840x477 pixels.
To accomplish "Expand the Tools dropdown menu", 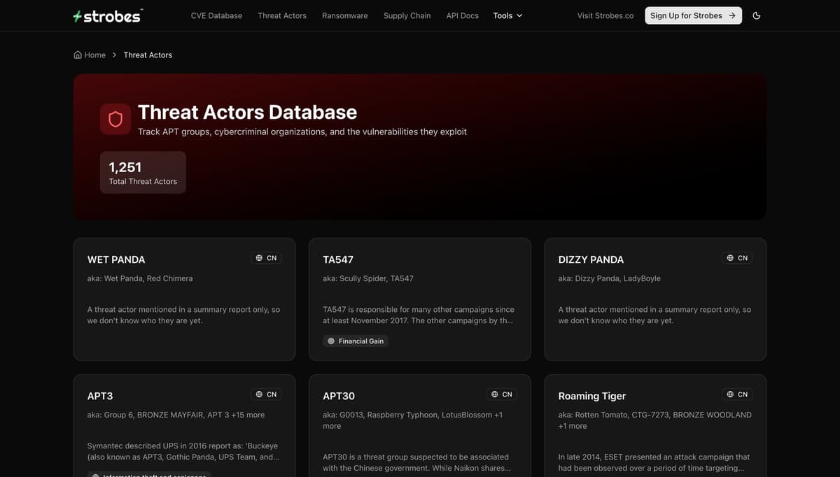I will tap(507, 15).
